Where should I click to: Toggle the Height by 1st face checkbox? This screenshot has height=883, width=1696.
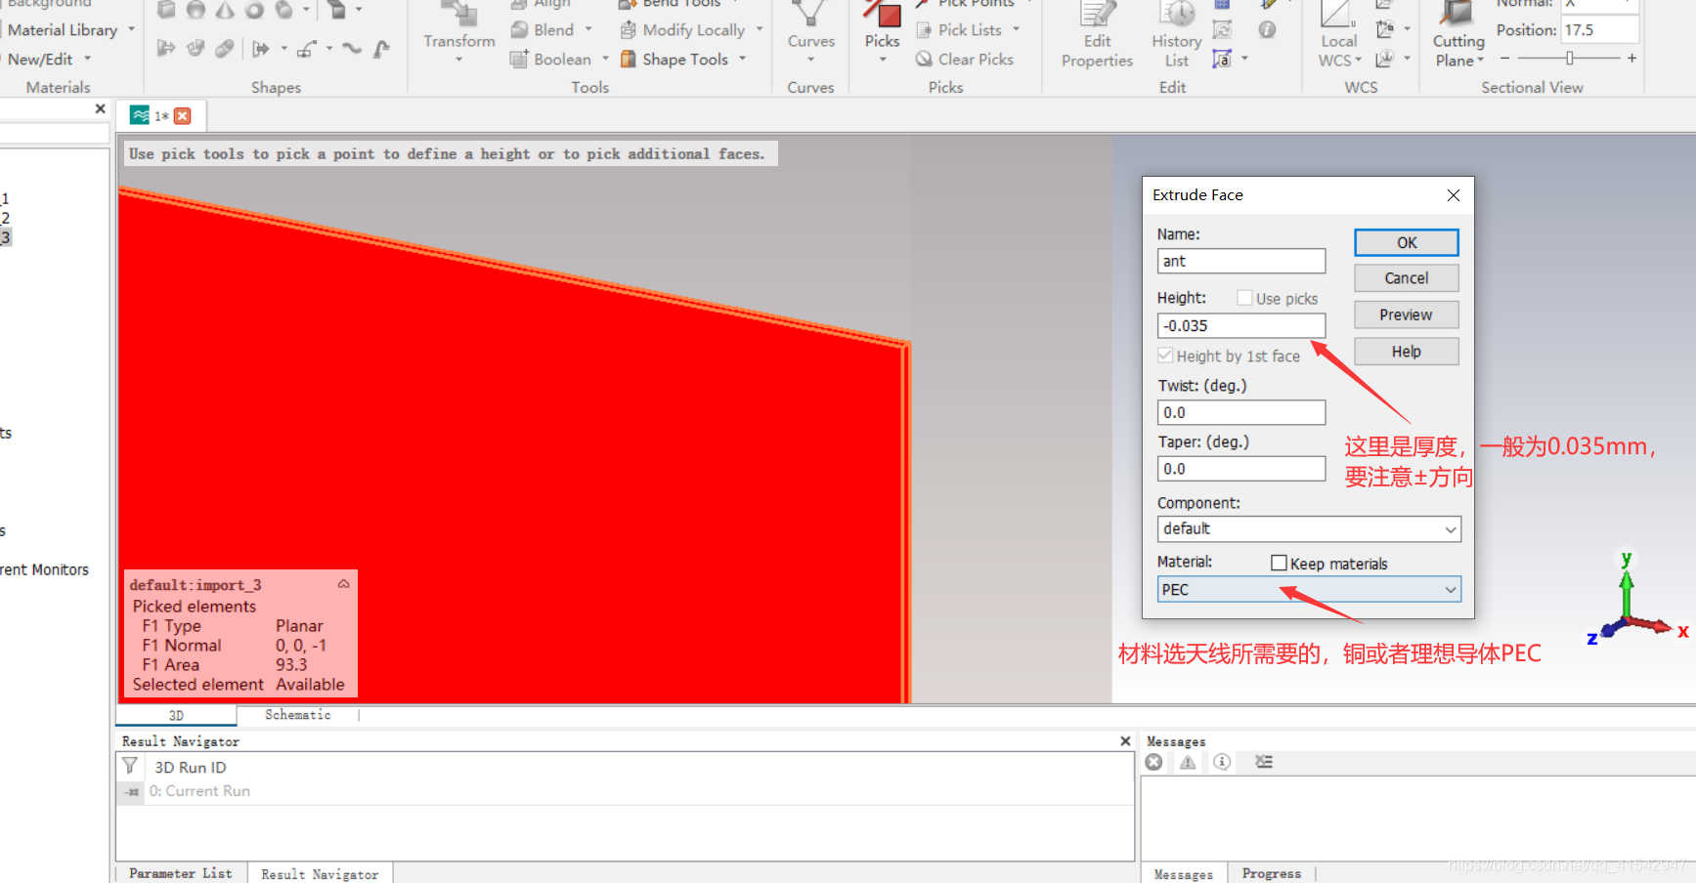tap(1165, 356)
